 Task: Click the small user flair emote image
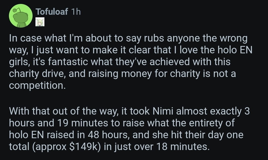[x=40, y=22]
